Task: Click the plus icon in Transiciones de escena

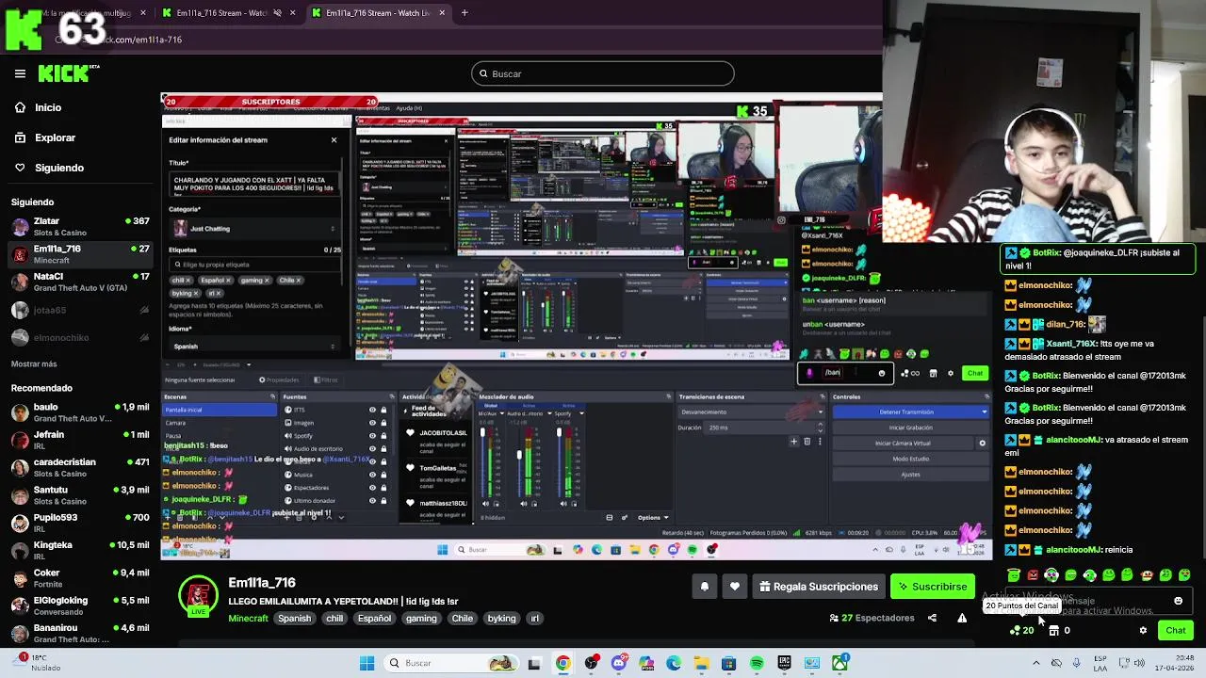Action: pyautogui.click(x=793, y=442)
